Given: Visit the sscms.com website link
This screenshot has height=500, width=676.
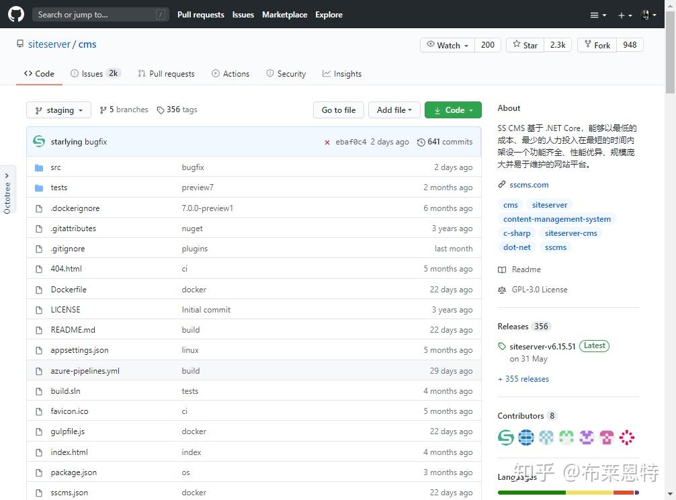Looking at the screenshot, I should [529, 184].
